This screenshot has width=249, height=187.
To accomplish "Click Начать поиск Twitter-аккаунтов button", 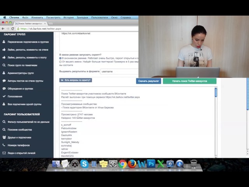I will (x=189, y=81).
